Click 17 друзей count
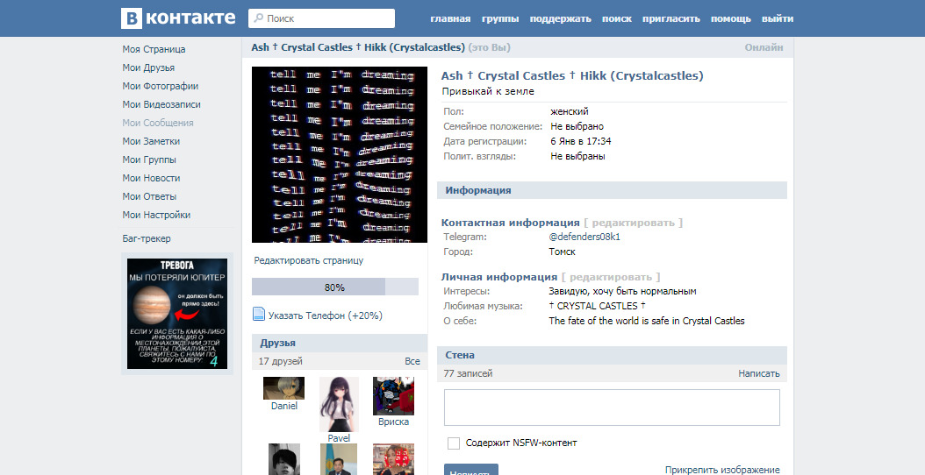The height and width of the screenshot is (475, 925). coord(280,361)
